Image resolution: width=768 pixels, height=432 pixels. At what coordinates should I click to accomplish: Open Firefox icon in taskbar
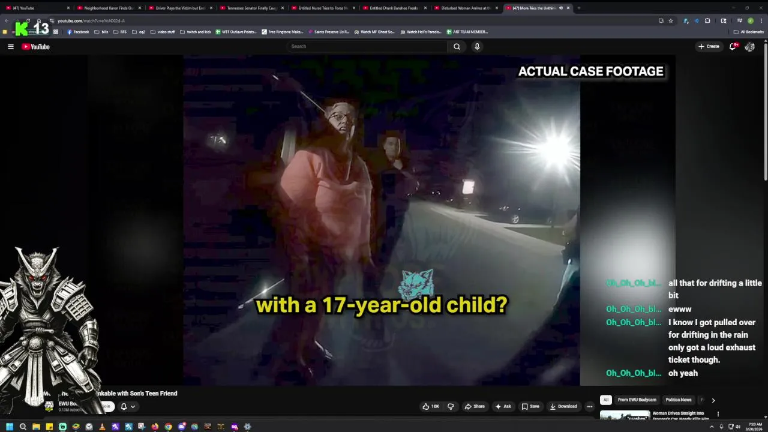(x=155, y=427)
